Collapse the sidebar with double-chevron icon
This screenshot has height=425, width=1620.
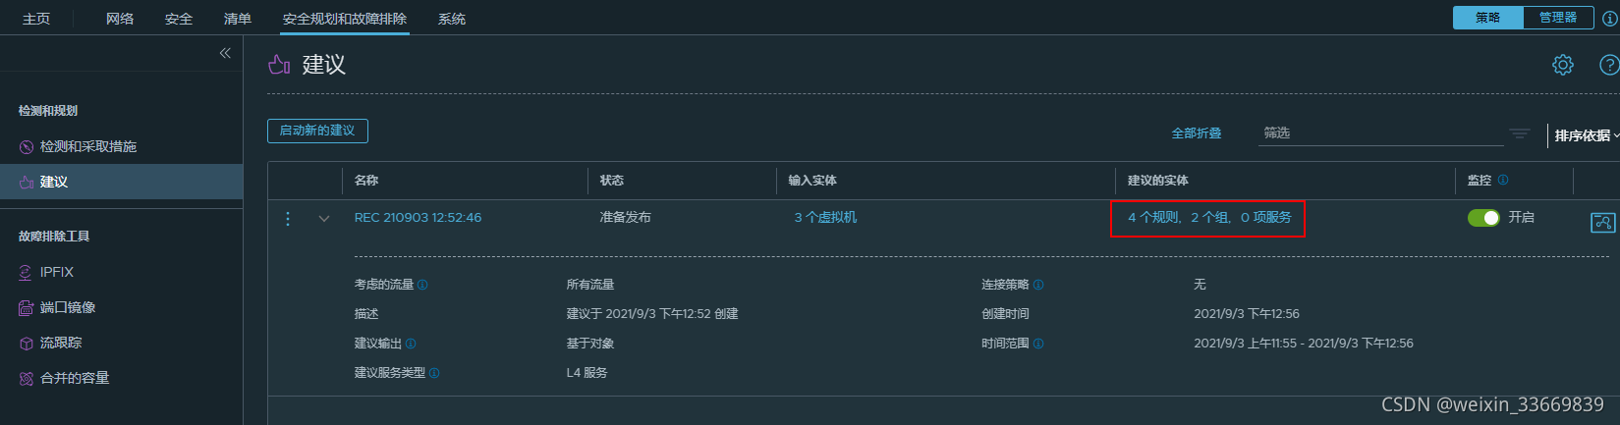point(225,53)
